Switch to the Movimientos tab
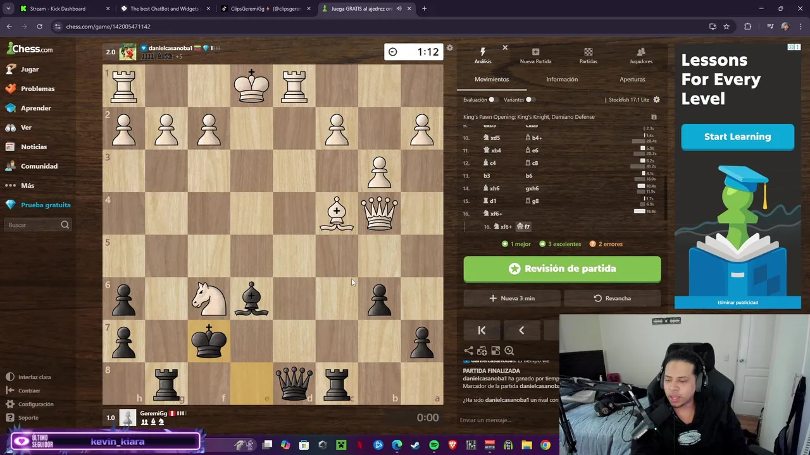The image size is (810, 455). 492,80
